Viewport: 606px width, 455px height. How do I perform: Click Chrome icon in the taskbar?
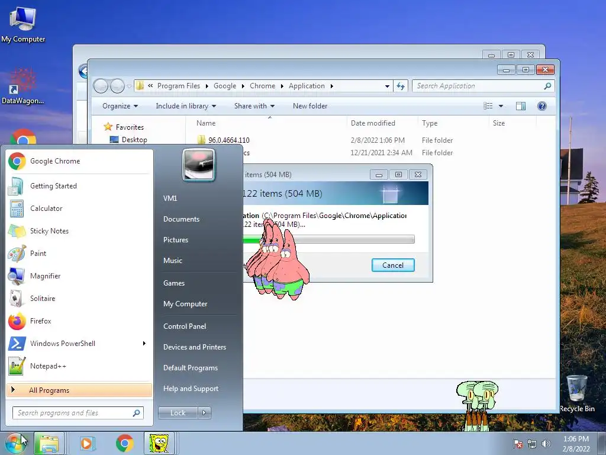[x=124, y=443]
